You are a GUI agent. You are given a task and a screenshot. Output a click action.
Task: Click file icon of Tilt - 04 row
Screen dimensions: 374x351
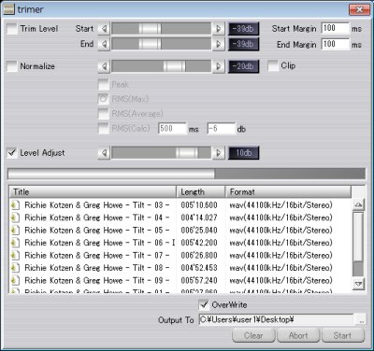15,218
